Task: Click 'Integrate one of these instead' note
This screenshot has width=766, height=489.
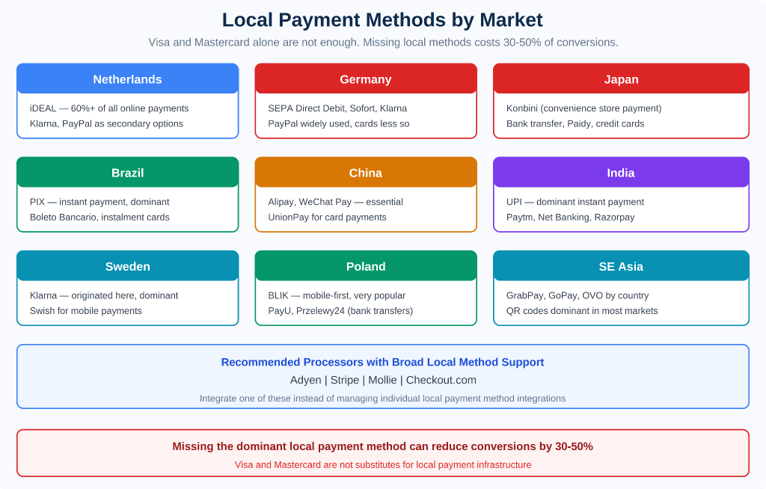Action: click(x=382, y=399)
